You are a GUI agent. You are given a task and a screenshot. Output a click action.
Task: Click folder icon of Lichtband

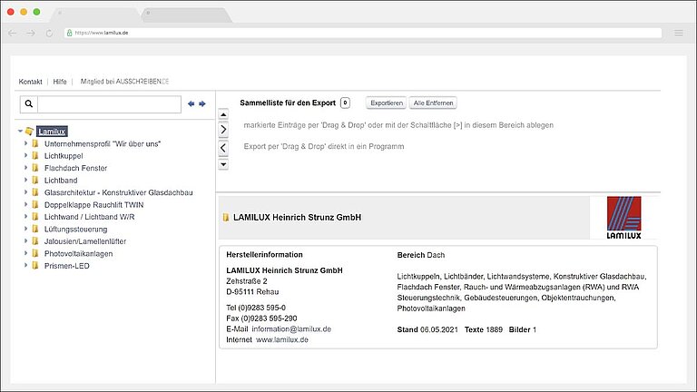(35, 180)
